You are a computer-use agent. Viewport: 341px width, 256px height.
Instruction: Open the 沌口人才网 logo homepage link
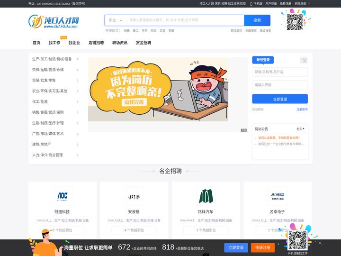54,21
